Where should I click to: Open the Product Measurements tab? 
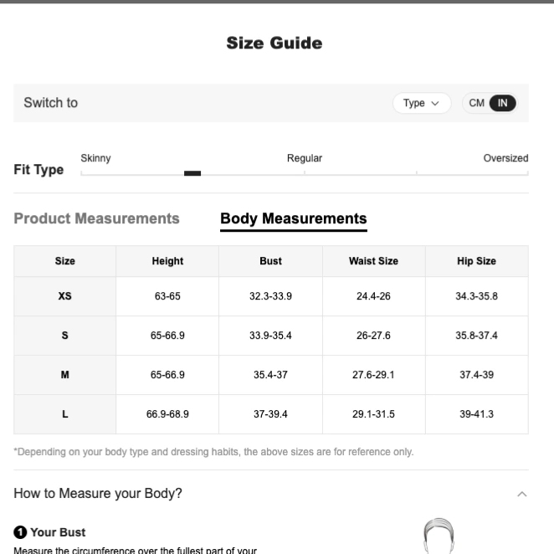point(96,218)
